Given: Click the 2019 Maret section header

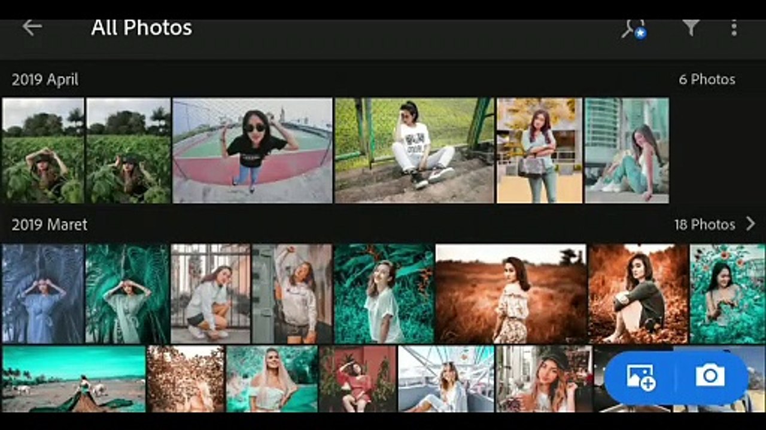Looking at the screenshot, I should 50,225.
